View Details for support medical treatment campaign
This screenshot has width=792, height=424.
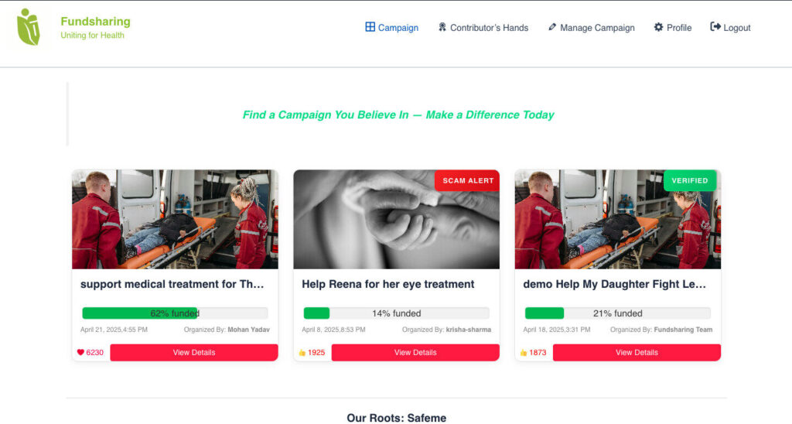(x=193, y=353)
